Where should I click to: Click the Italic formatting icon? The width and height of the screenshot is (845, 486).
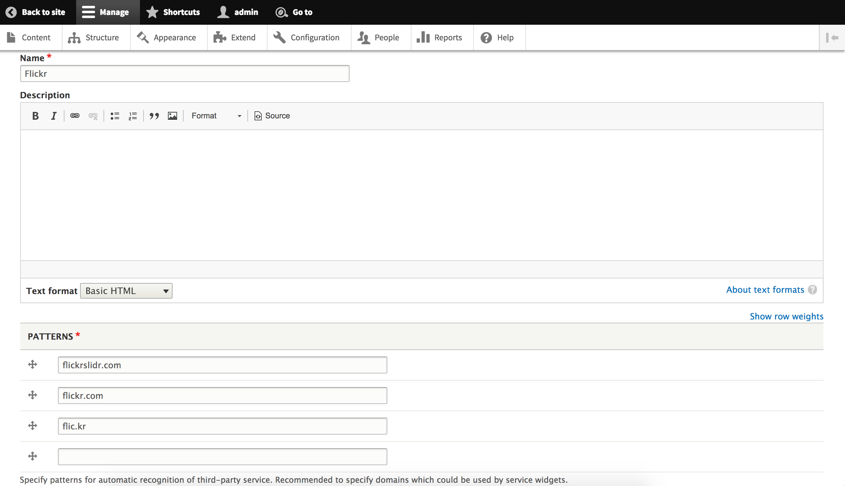53,115
